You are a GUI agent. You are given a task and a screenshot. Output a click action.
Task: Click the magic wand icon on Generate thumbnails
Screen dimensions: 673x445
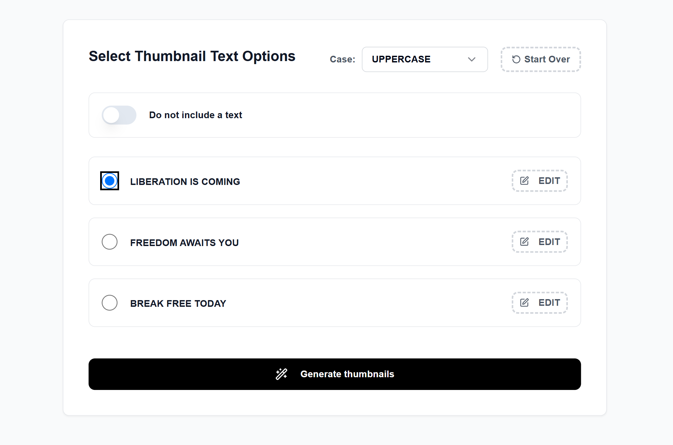coord(281,374)
